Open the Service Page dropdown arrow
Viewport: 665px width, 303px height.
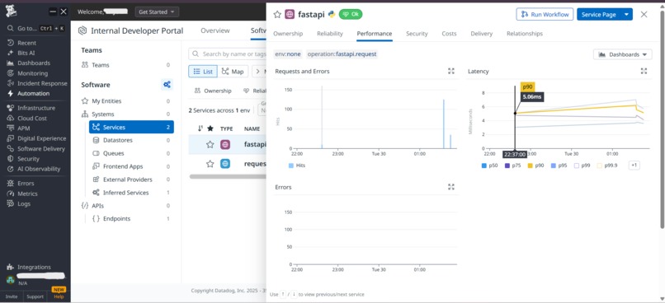click(626, 14)
